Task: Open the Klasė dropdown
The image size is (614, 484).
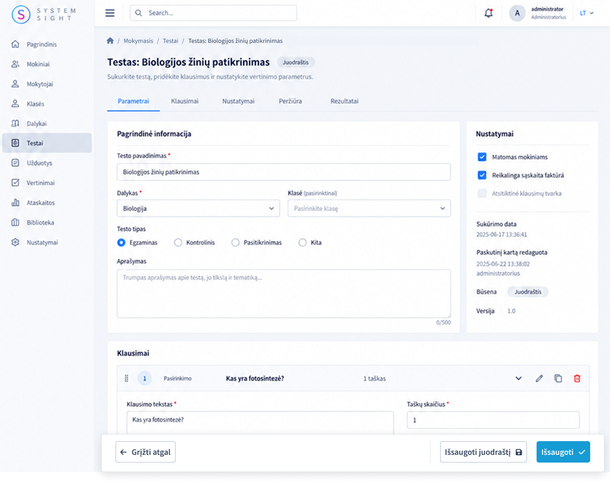Action: pyautogui.click(x=369, y=208)
